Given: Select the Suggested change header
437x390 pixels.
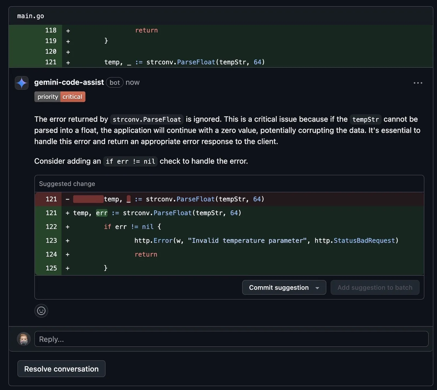Looking at the screenshot, I should click(x=67, y=184).
